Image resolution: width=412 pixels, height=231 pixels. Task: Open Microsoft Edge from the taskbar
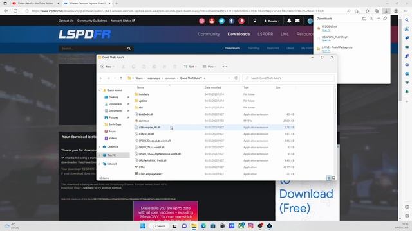203,226
